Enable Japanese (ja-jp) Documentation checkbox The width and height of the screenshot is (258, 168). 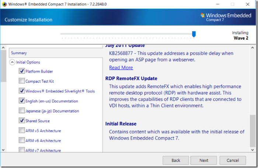click(x=22, y=111)
